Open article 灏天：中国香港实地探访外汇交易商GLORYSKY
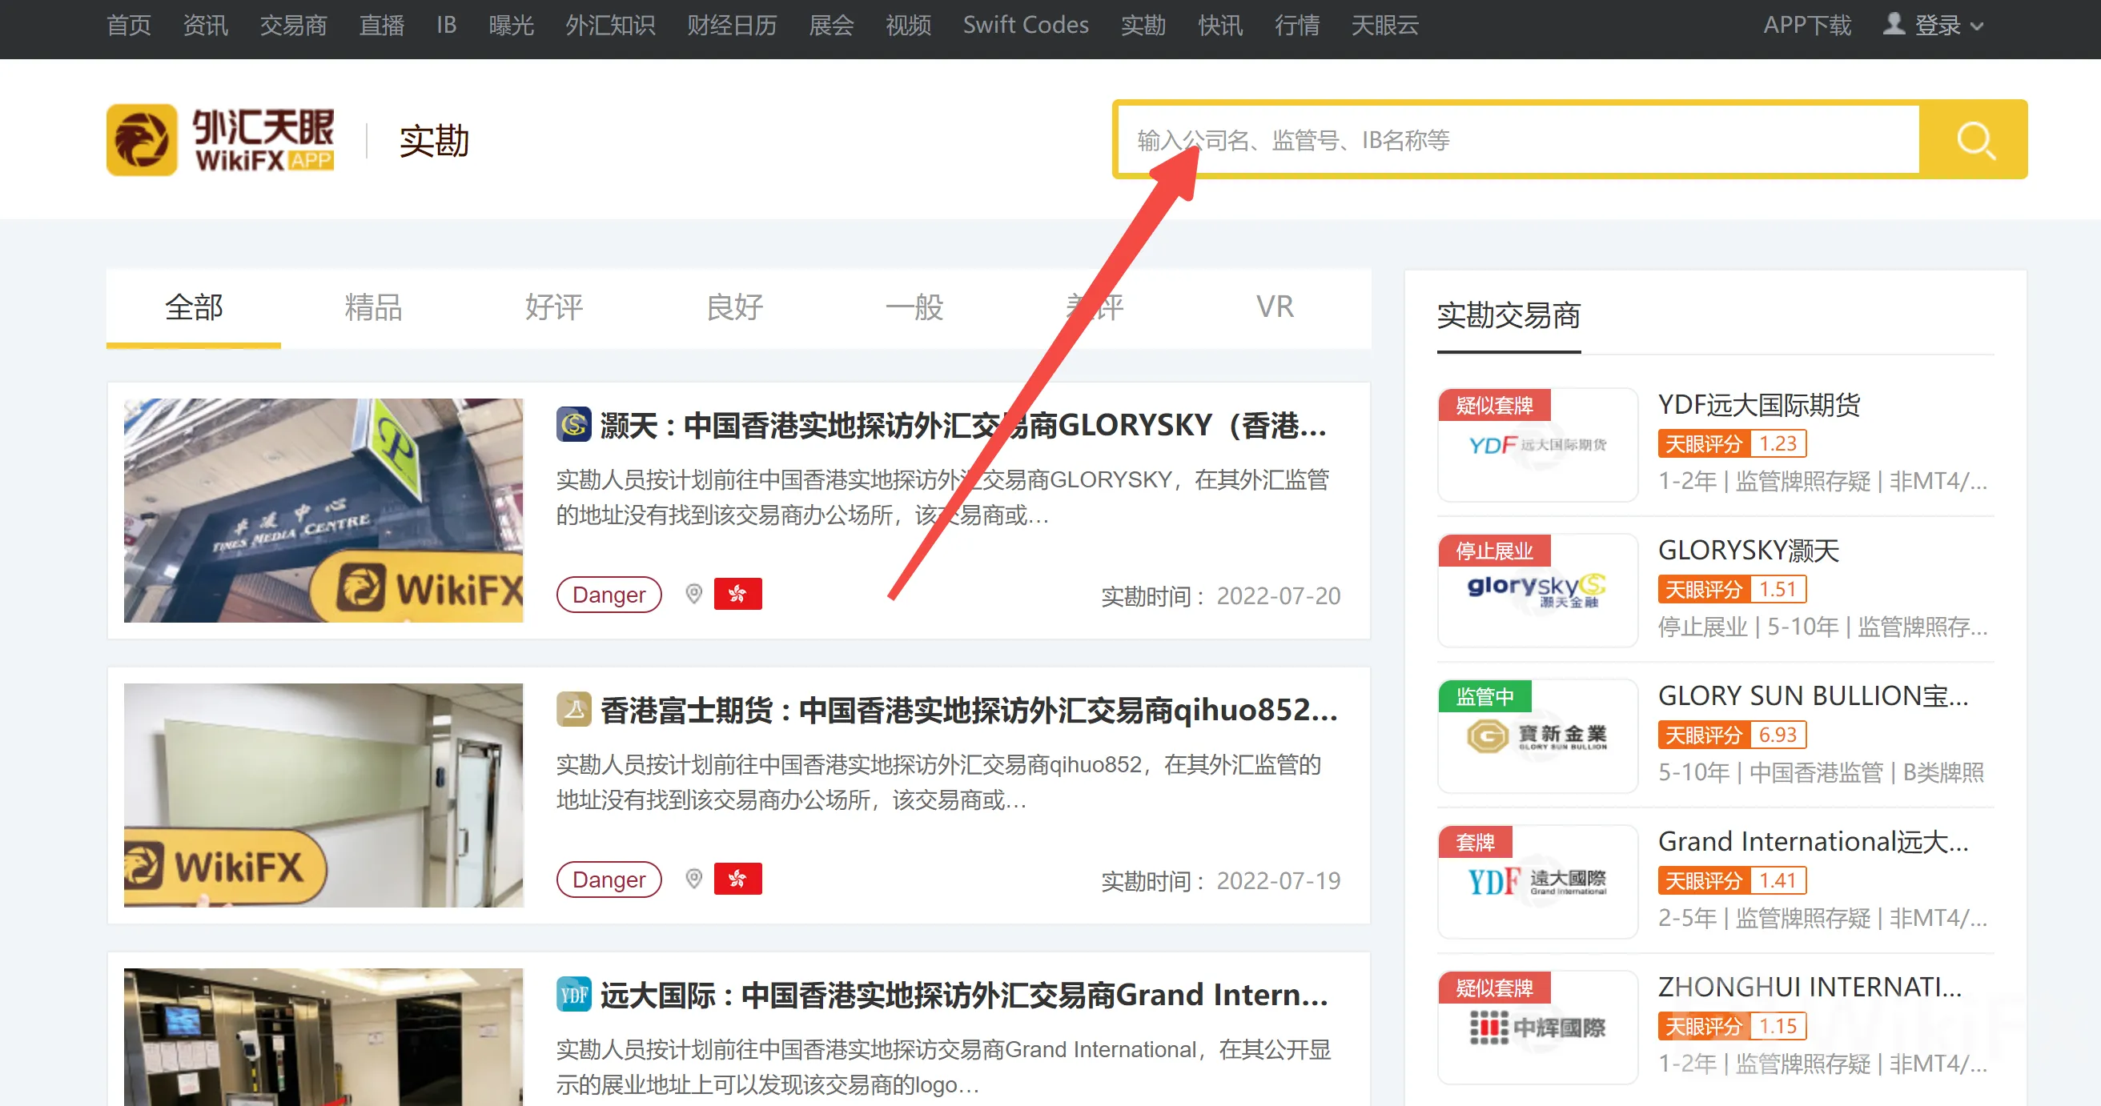 point(963,425)
